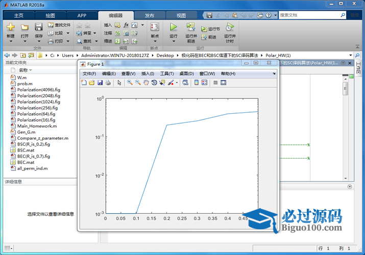This screenshot has height=255, width=365.
Task: Click the New file icon in editor ribbon
Action: click(x=11, y=27)
